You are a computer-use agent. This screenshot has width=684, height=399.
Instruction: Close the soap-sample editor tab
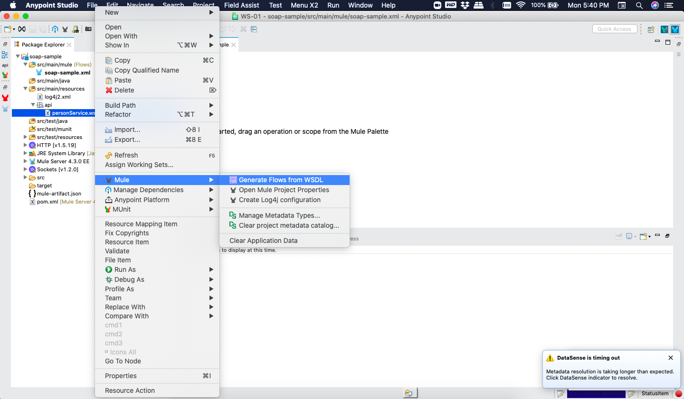pos(233,45)
